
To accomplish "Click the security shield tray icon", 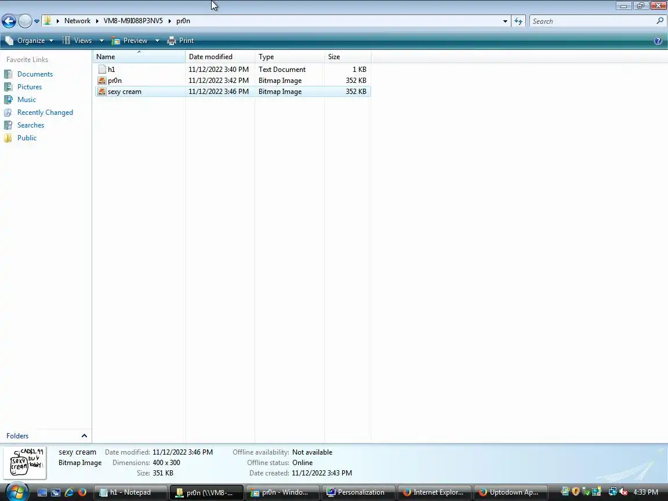I will point(576,492).
